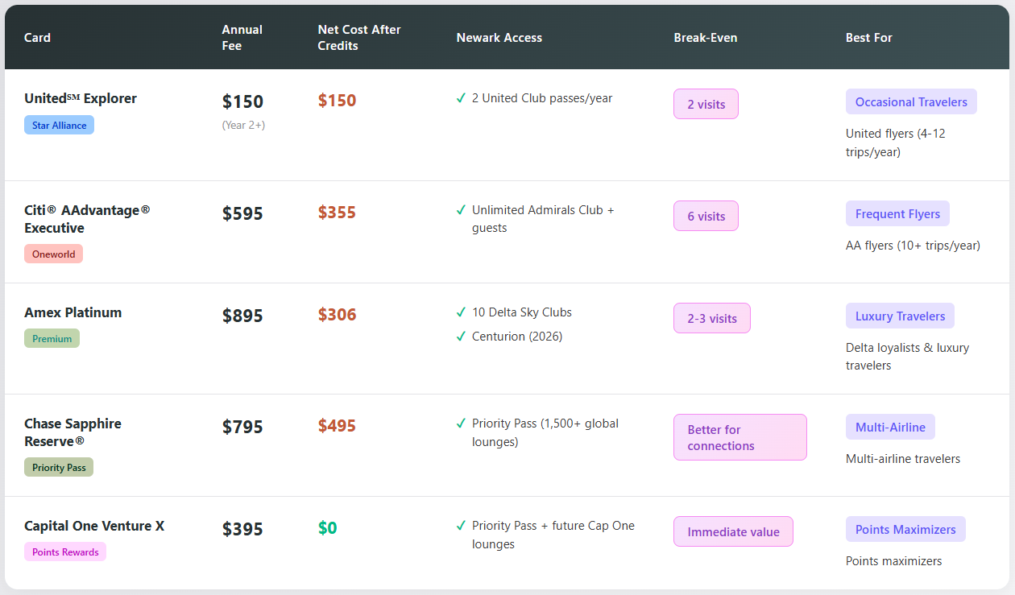The image size is (1015, 595).
Task: Select the Occasional Travelers tag
Action: tap(911, 101)
